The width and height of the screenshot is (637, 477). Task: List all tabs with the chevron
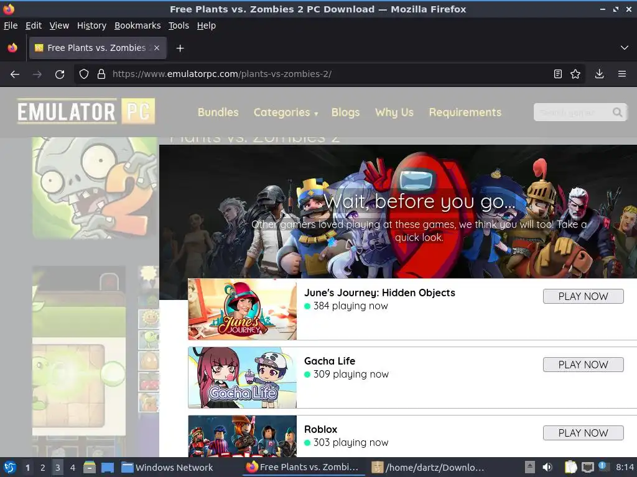tap(625, 48)
